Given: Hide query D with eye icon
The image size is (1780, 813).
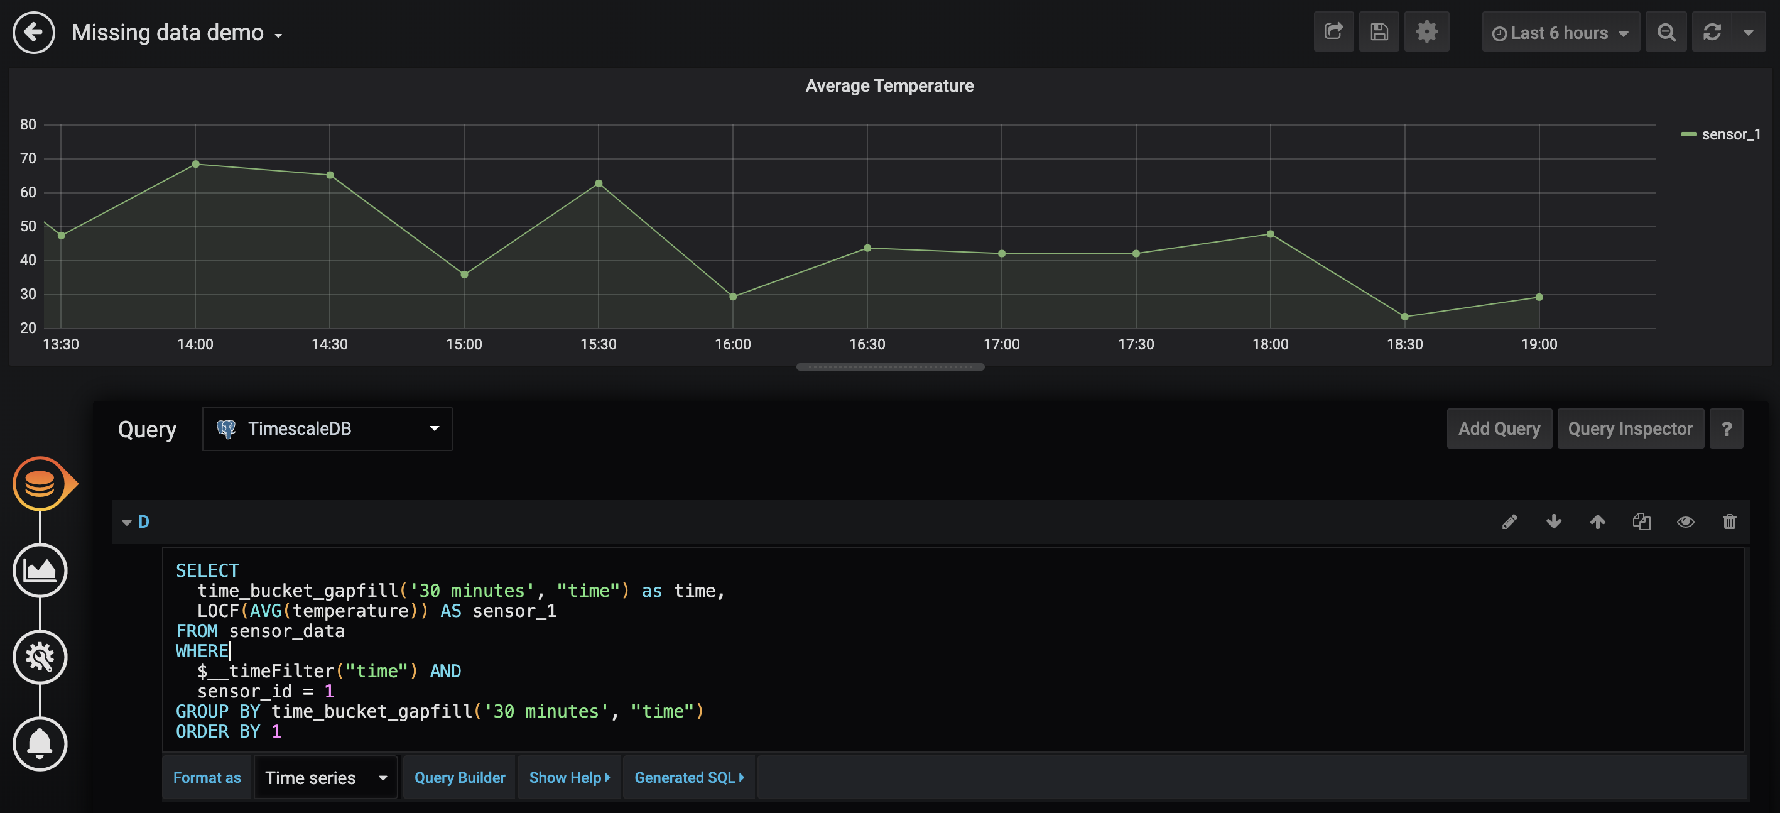Looking at the screenshot, I should [x=1685, y=522].
